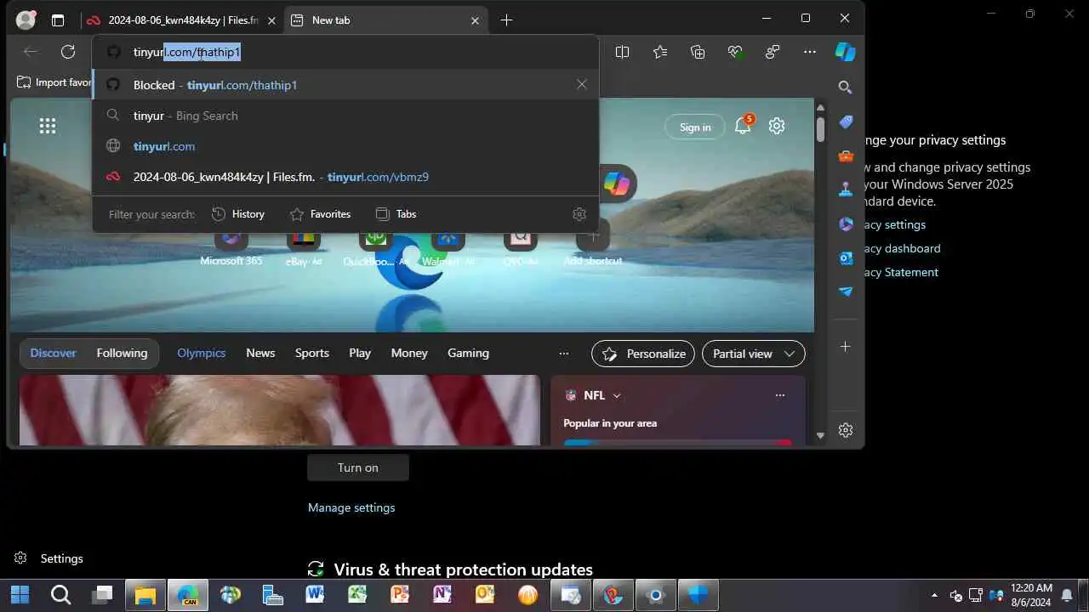Open the tab actions menu icon

click(58, 20)
